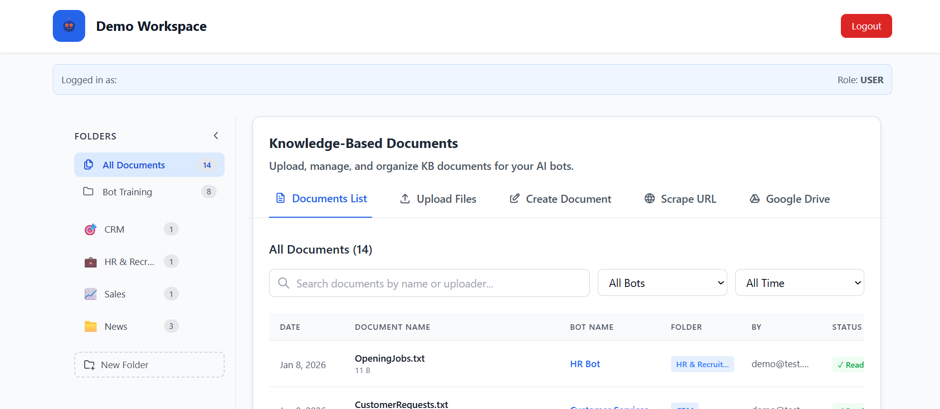Click the HR & Recr... briefcase icon
Screen dimensions: 940x409
[x=90, y=262]
